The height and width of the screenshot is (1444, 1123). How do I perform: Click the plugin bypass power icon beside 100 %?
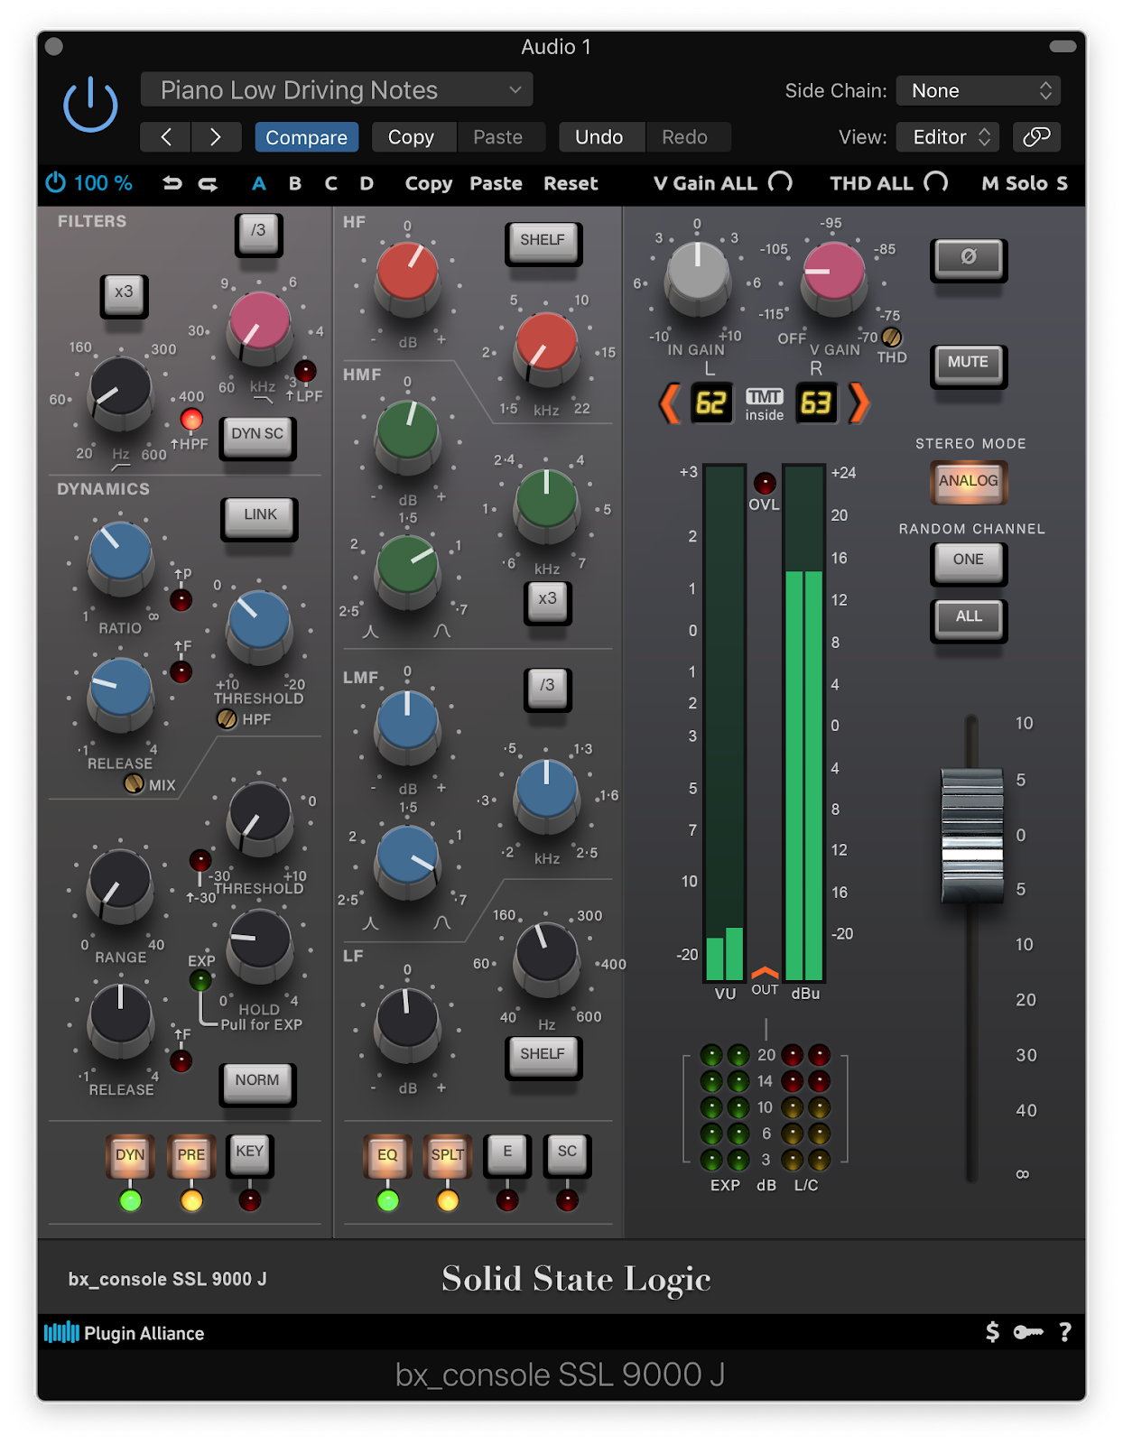tap(56, 183)
